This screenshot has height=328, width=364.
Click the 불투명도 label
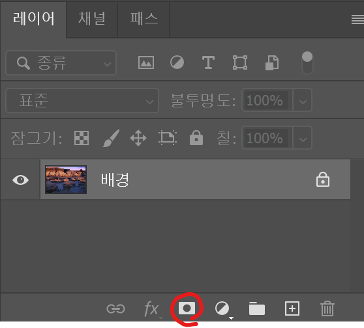203,100
